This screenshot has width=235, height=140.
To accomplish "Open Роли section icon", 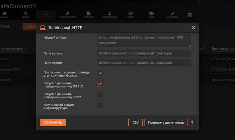I will [x=152, y=14].
